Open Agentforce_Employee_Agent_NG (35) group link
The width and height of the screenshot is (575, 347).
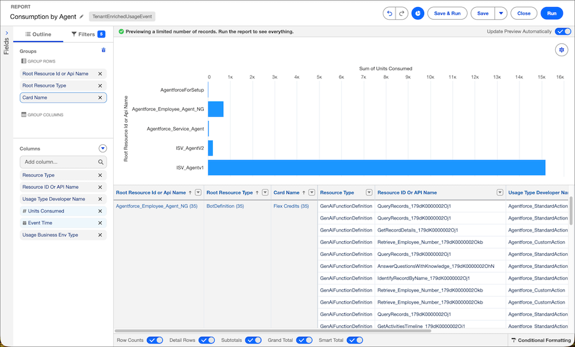click(x=157, y=206)
